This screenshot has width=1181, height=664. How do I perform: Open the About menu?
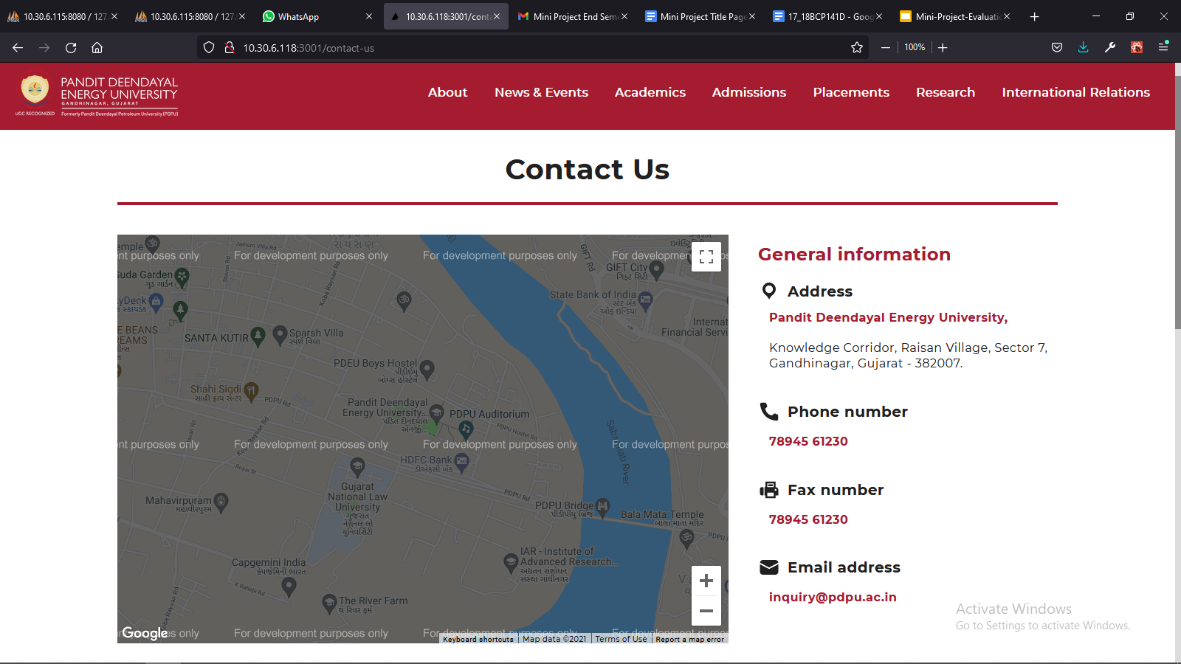[x=447, y=92]
